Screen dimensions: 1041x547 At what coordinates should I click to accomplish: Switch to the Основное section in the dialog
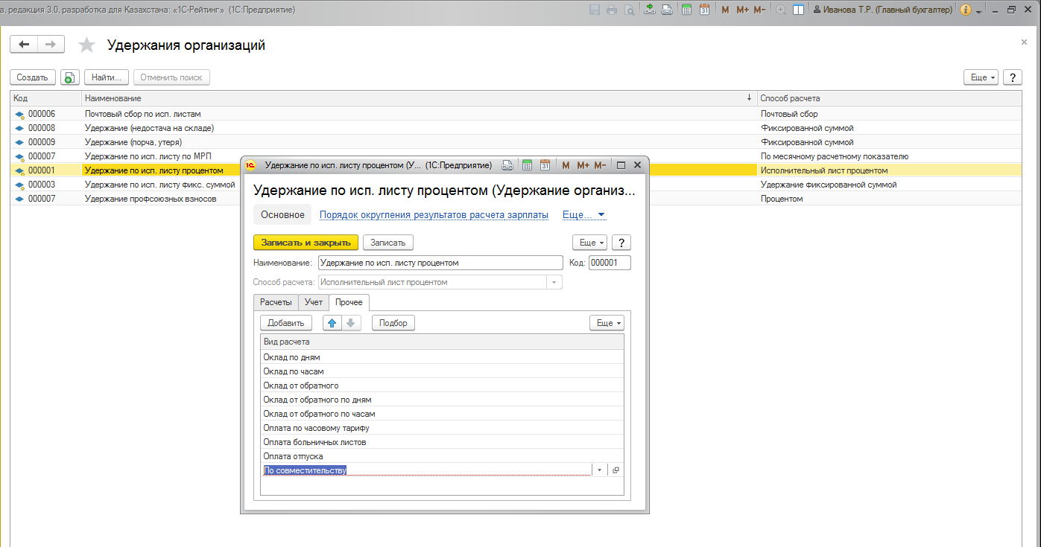pos(282,215)
